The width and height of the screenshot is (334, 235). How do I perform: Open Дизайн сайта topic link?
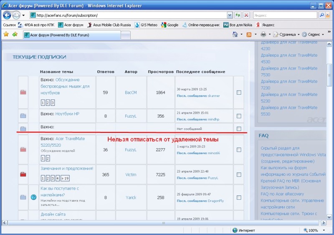53,214
